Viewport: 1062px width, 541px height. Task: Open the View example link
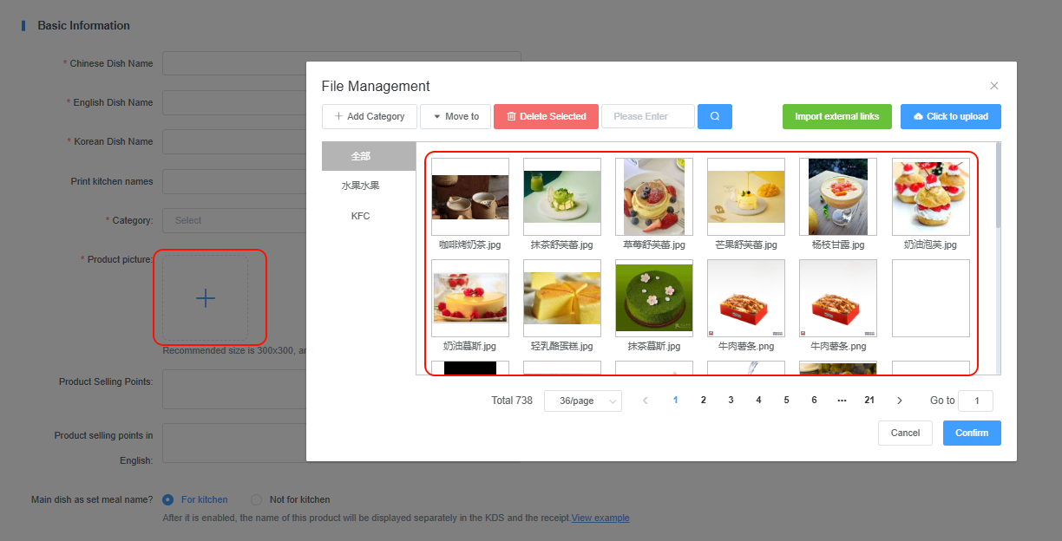[600, 518]
